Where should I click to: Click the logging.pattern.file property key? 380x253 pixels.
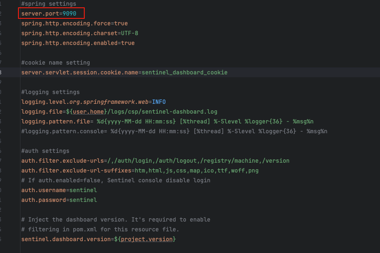[57, 121]
